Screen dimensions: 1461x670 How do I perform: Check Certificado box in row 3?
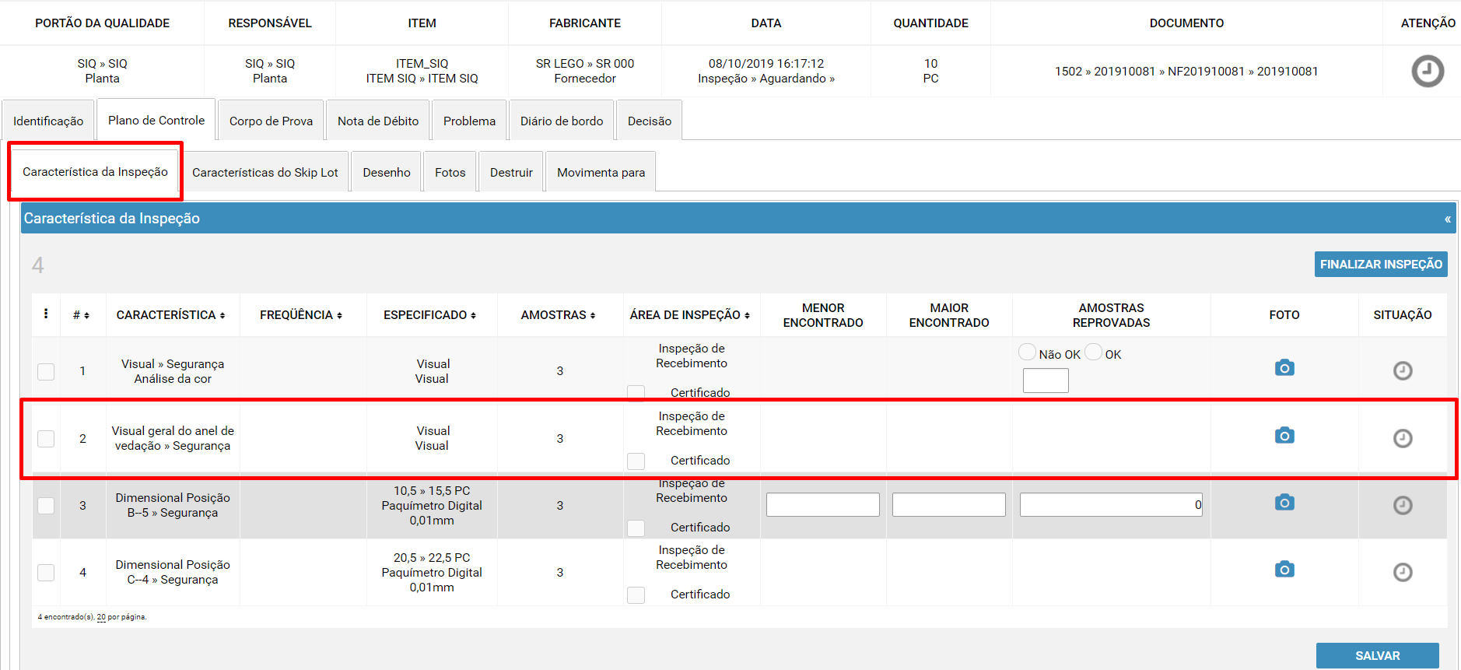coord(636,528)
